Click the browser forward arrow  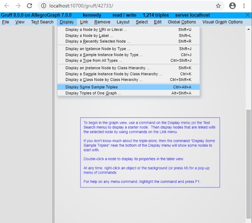point(18,6)
